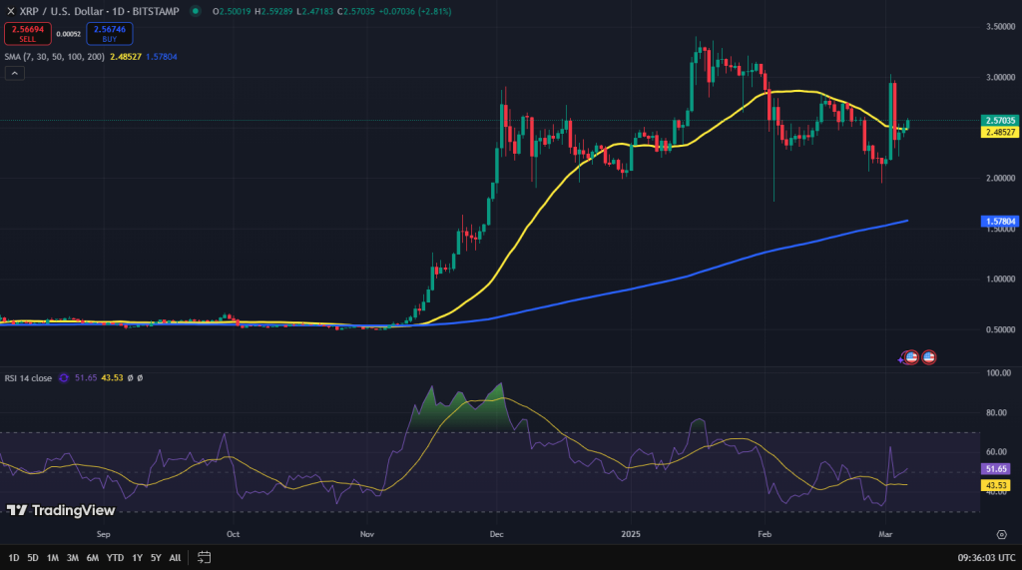Image resolution: width=1022 pixels, height=570 pixels.
Task: Click the 09:36:03 UTC timezone clock
Action: click(x=986, y=558)
